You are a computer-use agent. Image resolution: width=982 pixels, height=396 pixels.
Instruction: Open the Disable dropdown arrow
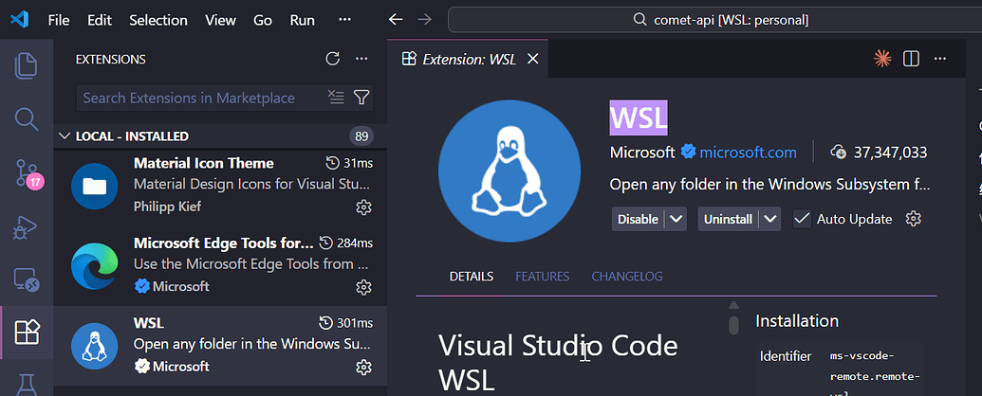tap(676, 219)
